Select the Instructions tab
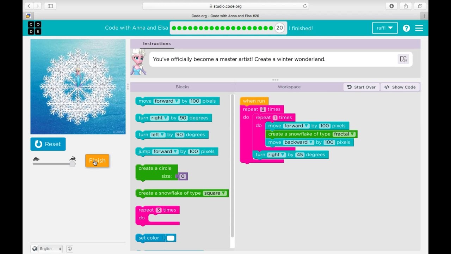The height and width of the screenshot is (254, 451). [157, 44]
